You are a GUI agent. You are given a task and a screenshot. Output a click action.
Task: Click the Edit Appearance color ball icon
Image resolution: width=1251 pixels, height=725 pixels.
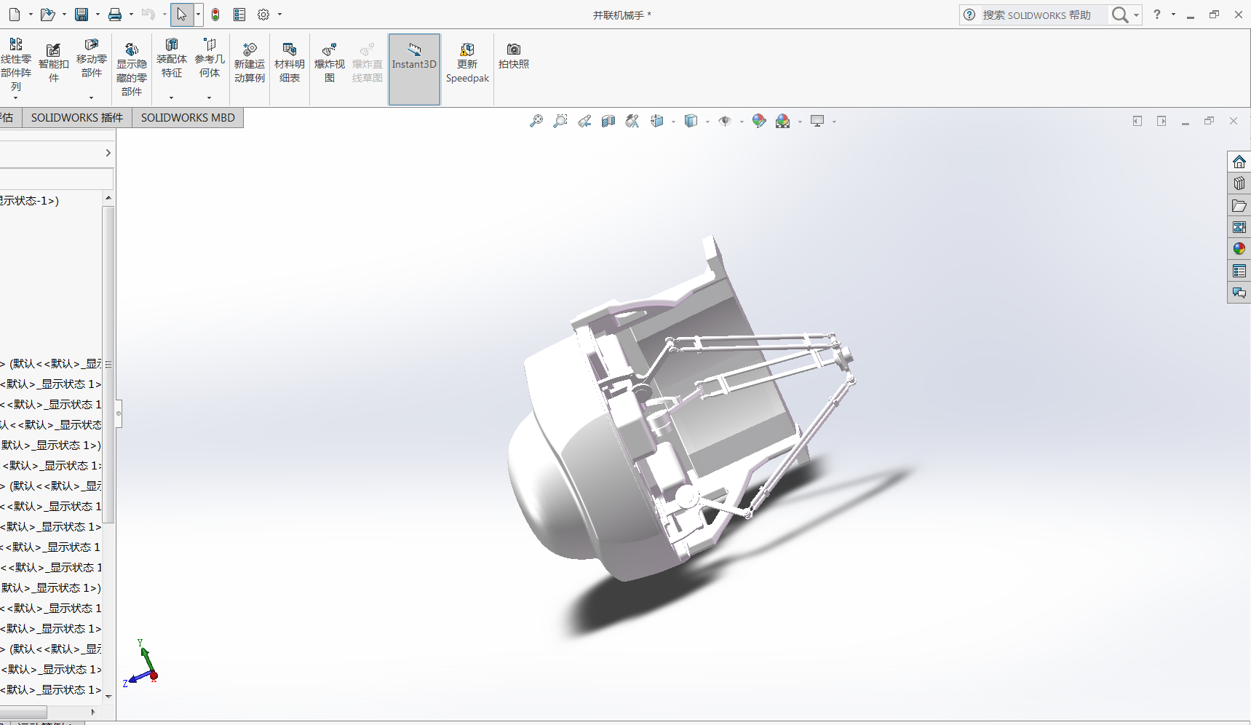(759, 121)
